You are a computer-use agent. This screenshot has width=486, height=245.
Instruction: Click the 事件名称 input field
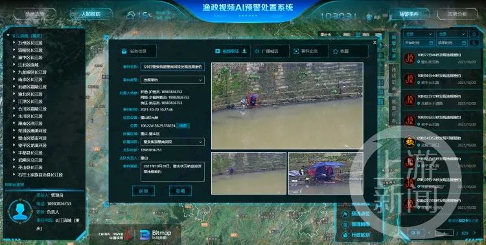(x=172, y=67)
